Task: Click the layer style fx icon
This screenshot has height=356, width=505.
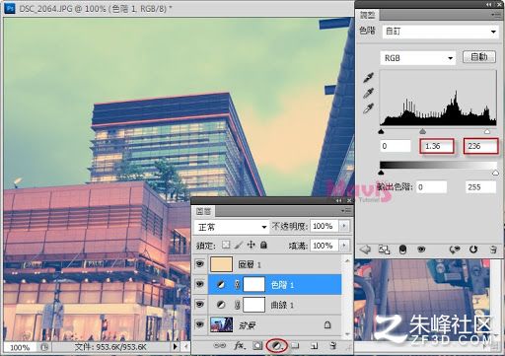Action: click(x=240, y=346)
